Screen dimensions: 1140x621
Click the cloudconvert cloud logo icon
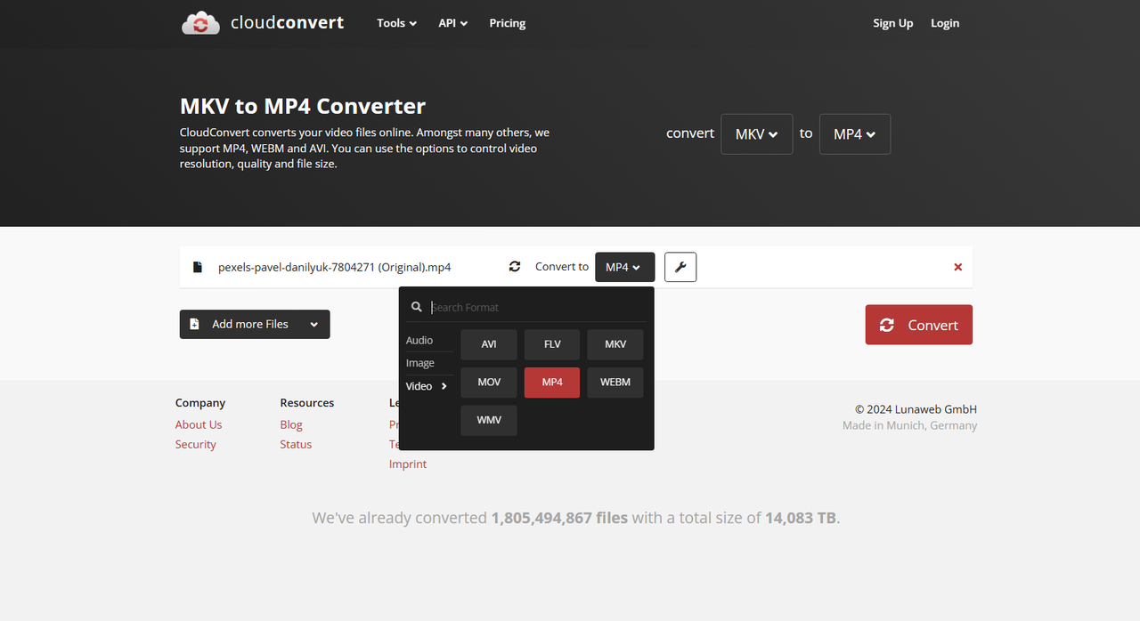click(200, 23)
